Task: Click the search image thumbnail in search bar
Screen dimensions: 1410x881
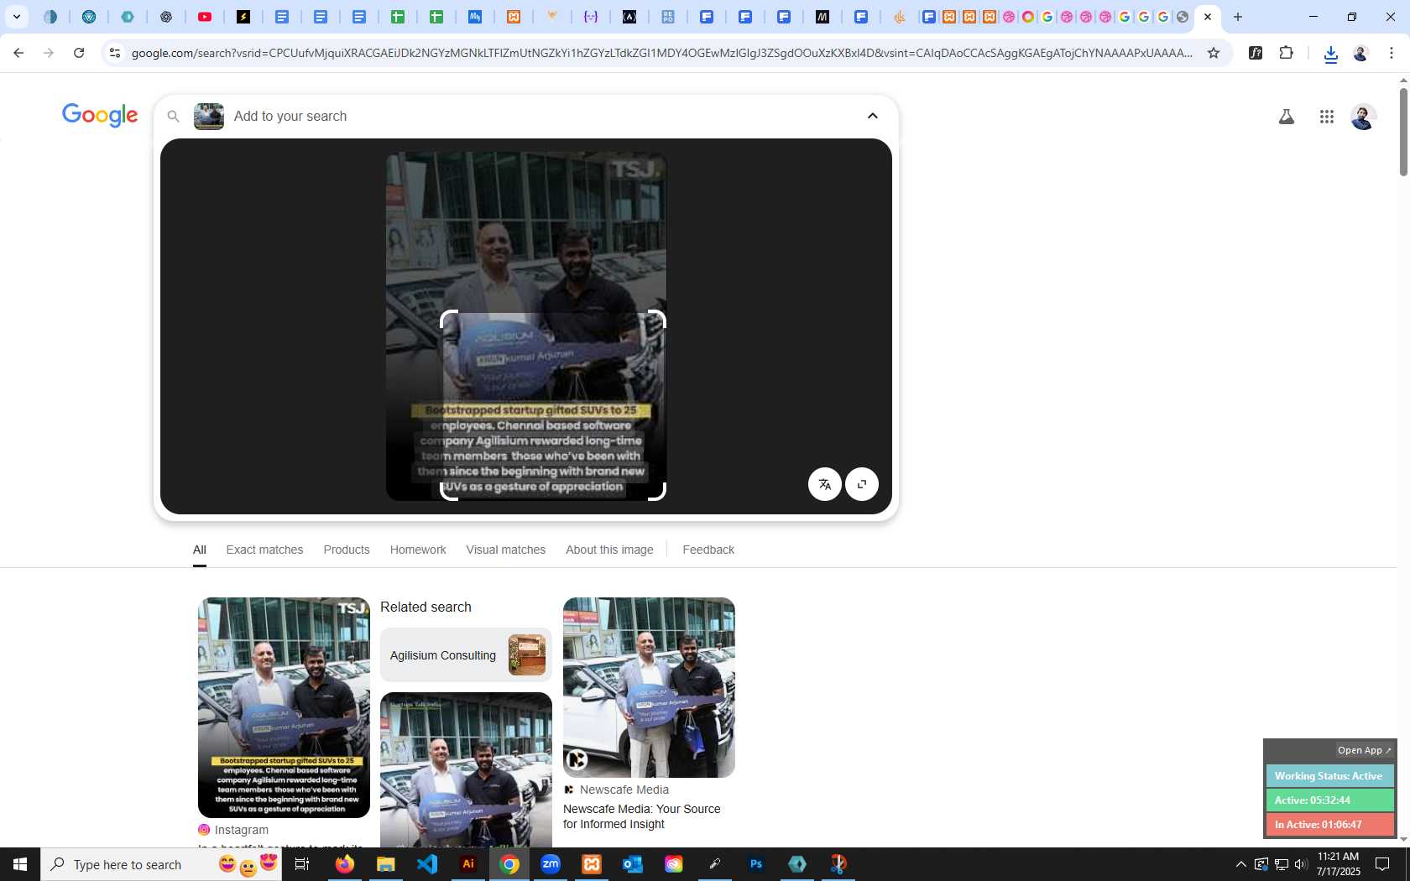Action: tap(209, 116)
